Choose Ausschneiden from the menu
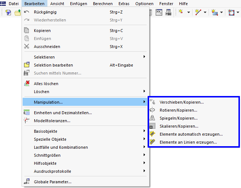The height and width of the screenshot is (188, 241). pos(85,47)
